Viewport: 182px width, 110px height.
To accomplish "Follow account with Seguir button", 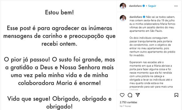I will [152, 6].
